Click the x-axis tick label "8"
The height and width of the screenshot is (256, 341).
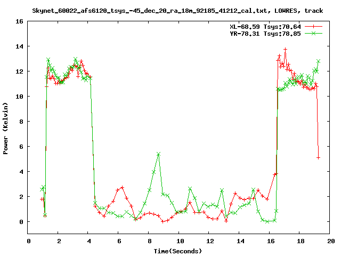[x=149, y=241]
